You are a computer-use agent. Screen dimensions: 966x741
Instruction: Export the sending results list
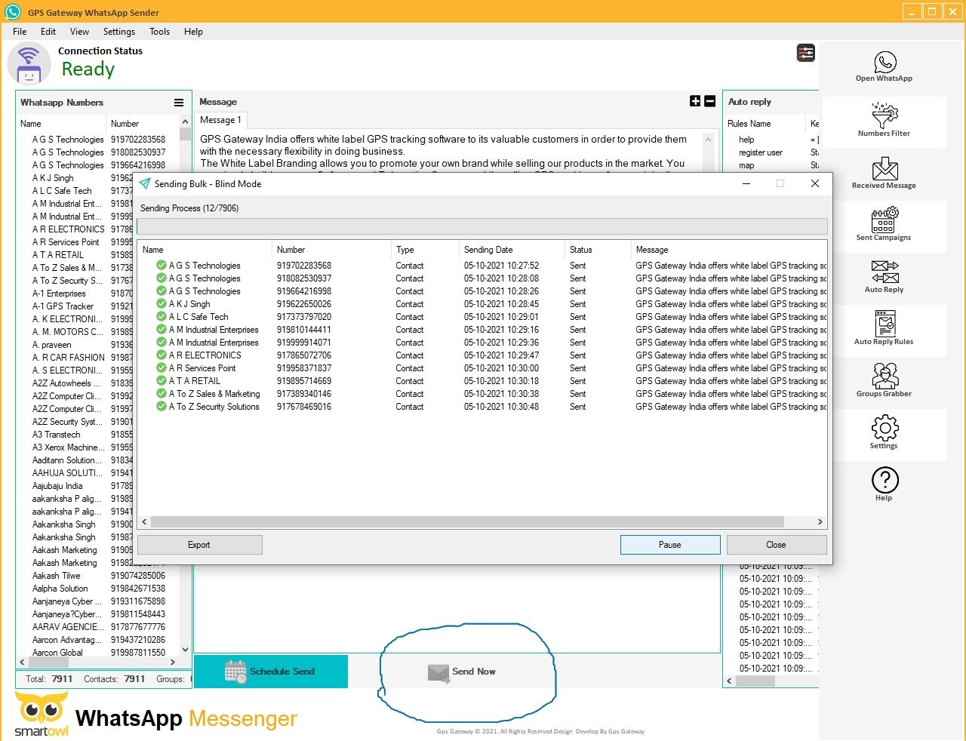(x=199, y=545)
